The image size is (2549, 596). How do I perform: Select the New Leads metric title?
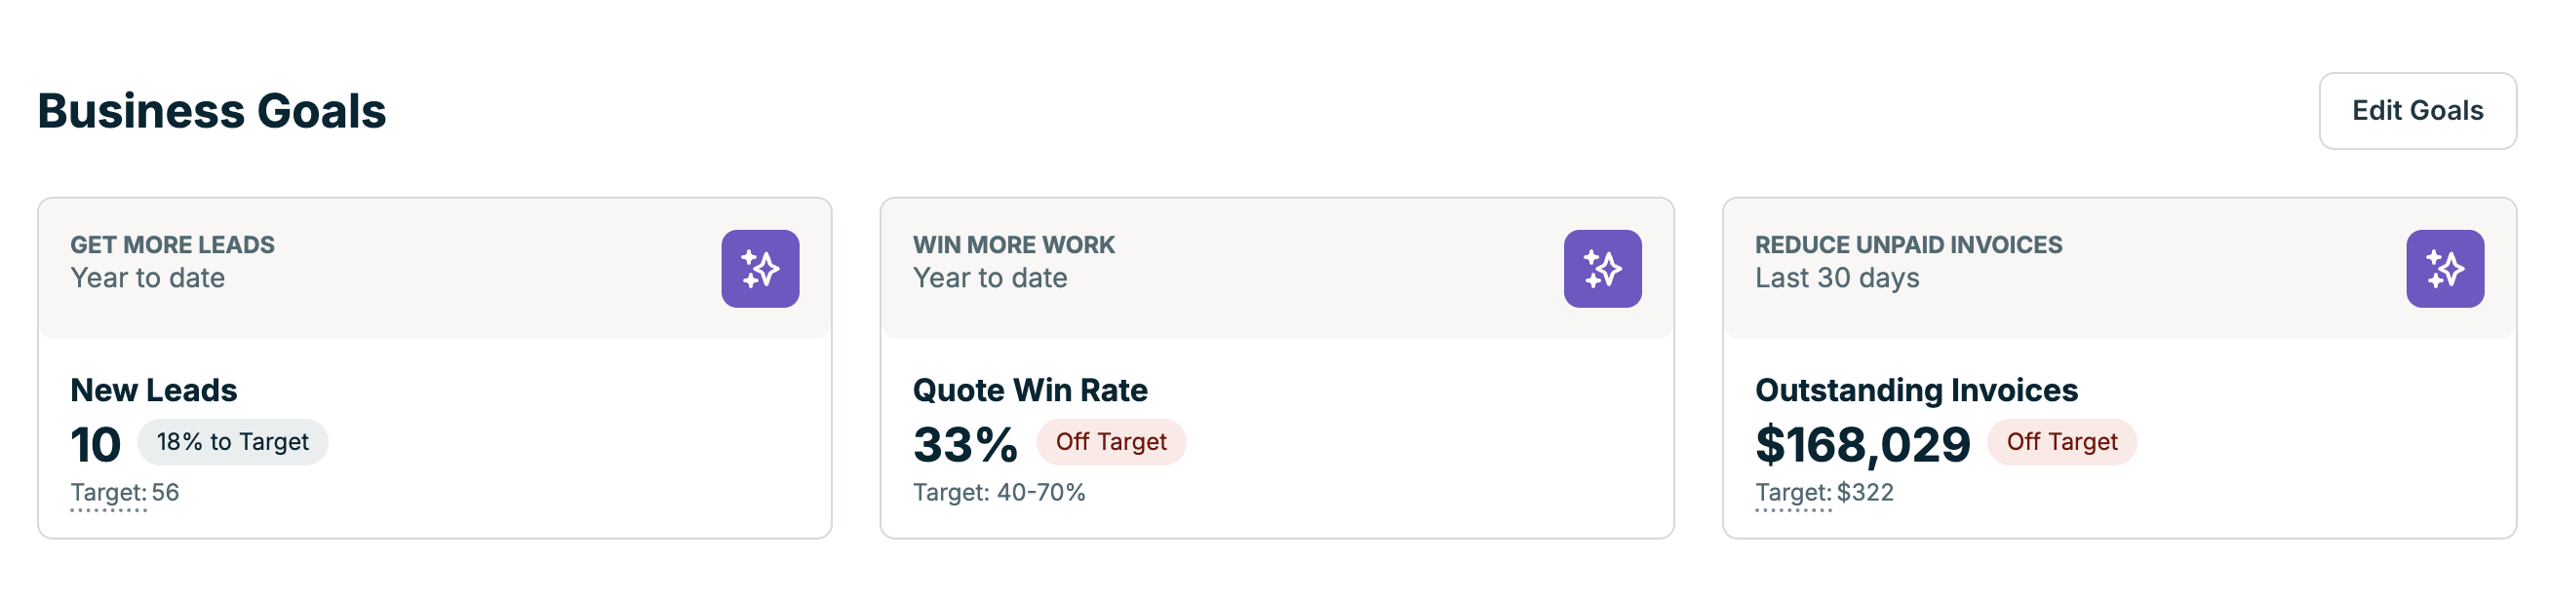click(153, 391)
